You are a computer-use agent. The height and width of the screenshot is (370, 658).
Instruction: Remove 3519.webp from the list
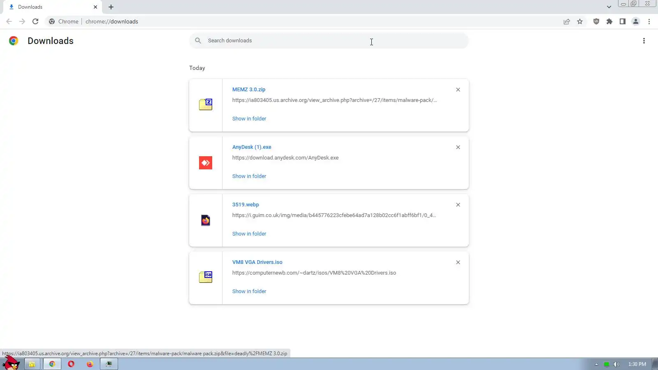[x=458, y=205]
